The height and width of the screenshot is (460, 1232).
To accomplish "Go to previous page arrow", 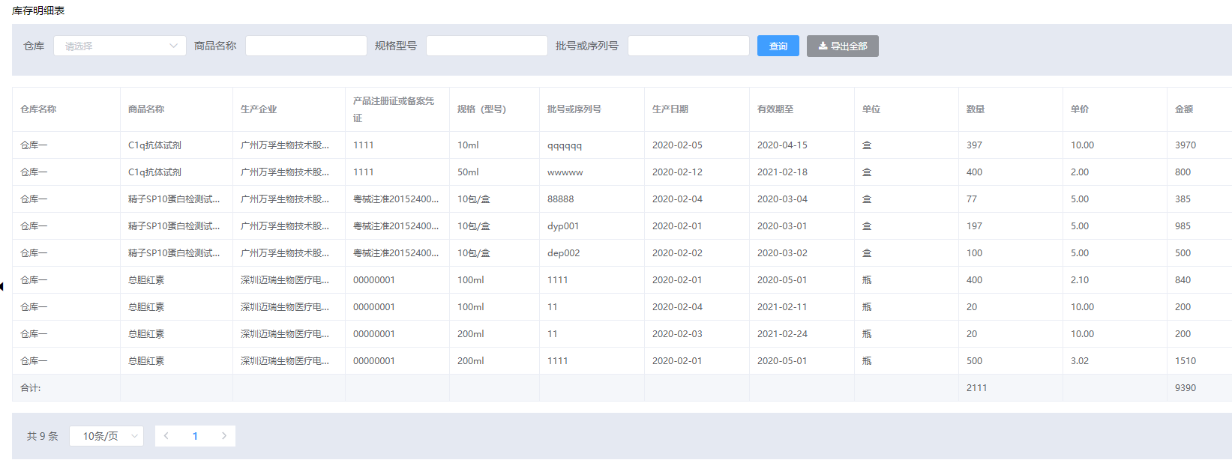I will coord(166,436).
